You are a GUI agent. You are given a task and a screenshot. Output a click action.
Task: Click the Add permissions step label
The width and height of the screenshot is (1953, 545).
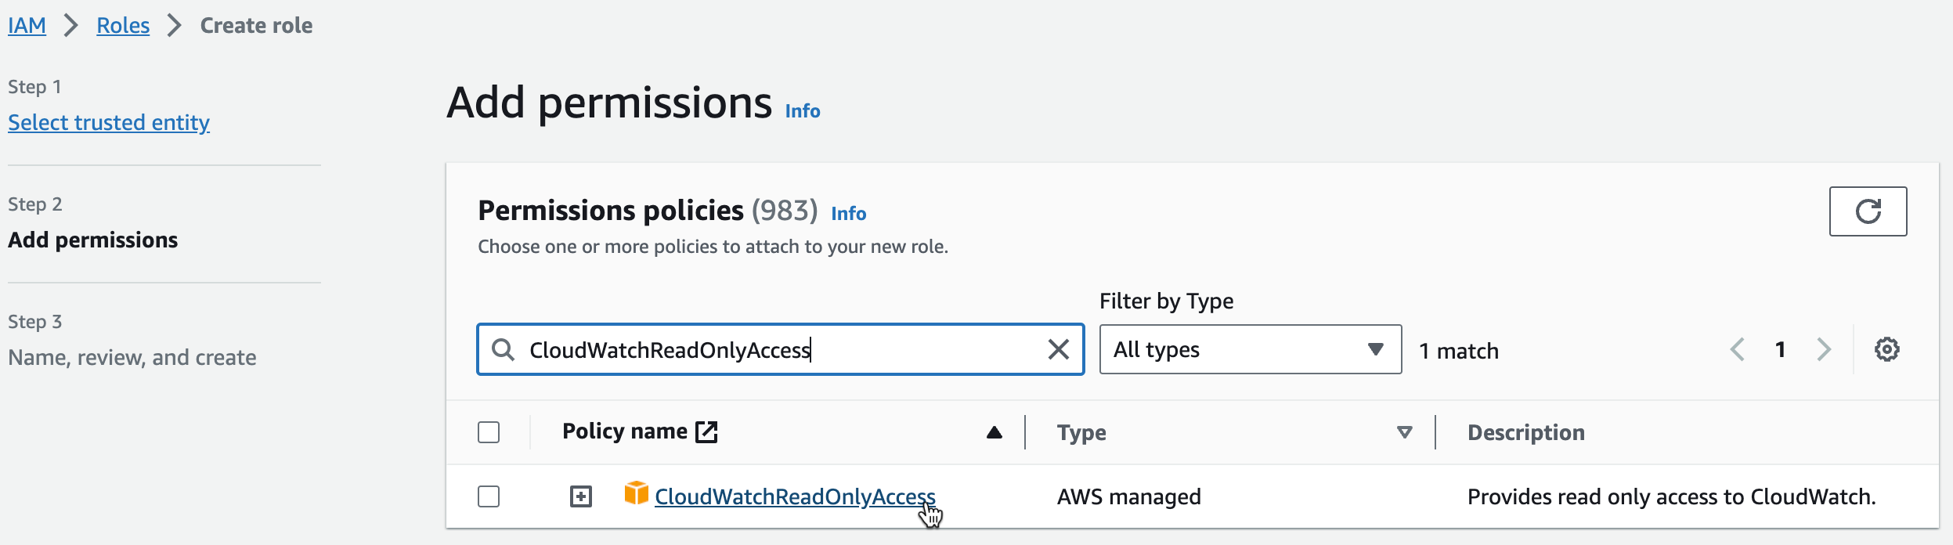click(x=93, y=240)
